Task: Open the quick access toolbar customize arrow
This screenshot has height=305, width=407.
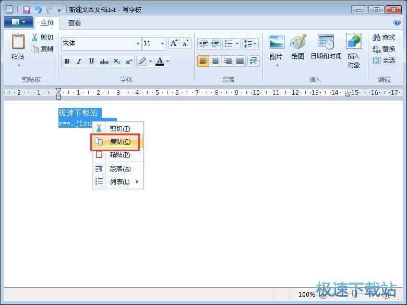Action: click(x=59, y=10)
